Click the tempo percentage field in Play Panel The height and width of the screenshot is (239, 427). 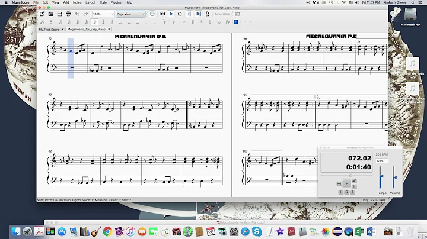pos(382,161)
